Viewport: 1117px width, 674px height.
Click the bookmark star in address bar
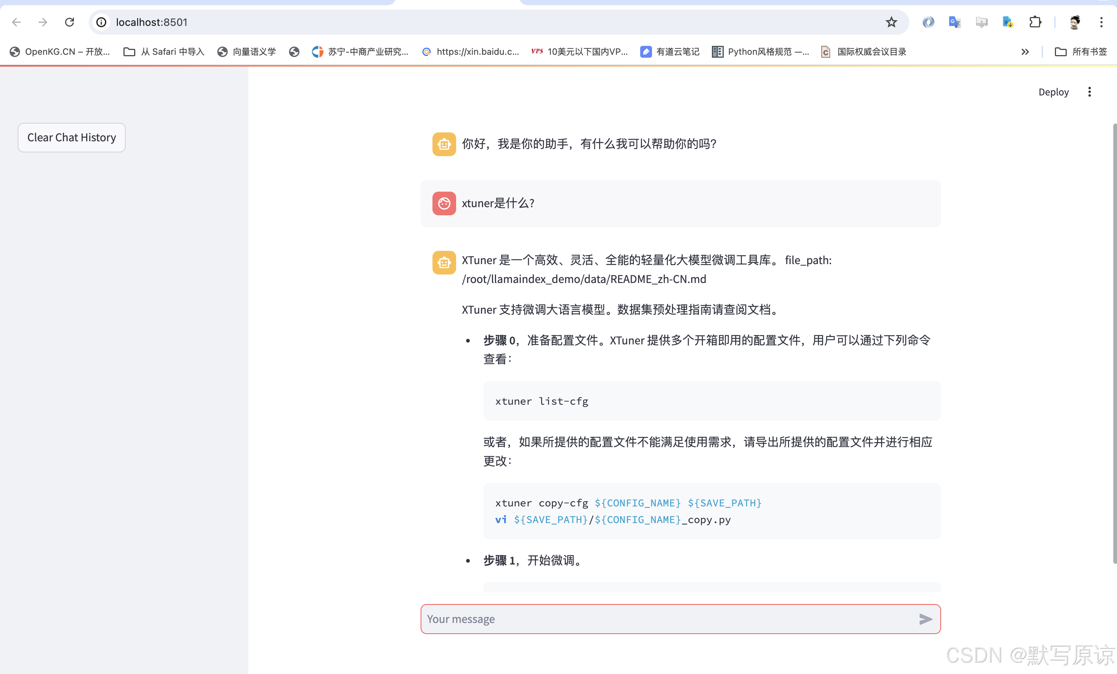[x=892, y=22]
